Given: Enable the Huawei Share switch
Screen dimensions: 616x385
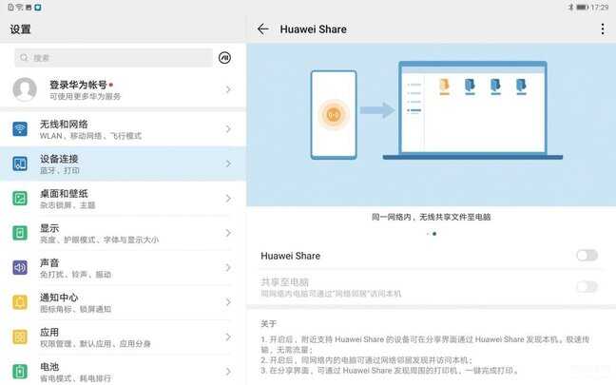Looking at the screenshot, I should pos(587,256).
